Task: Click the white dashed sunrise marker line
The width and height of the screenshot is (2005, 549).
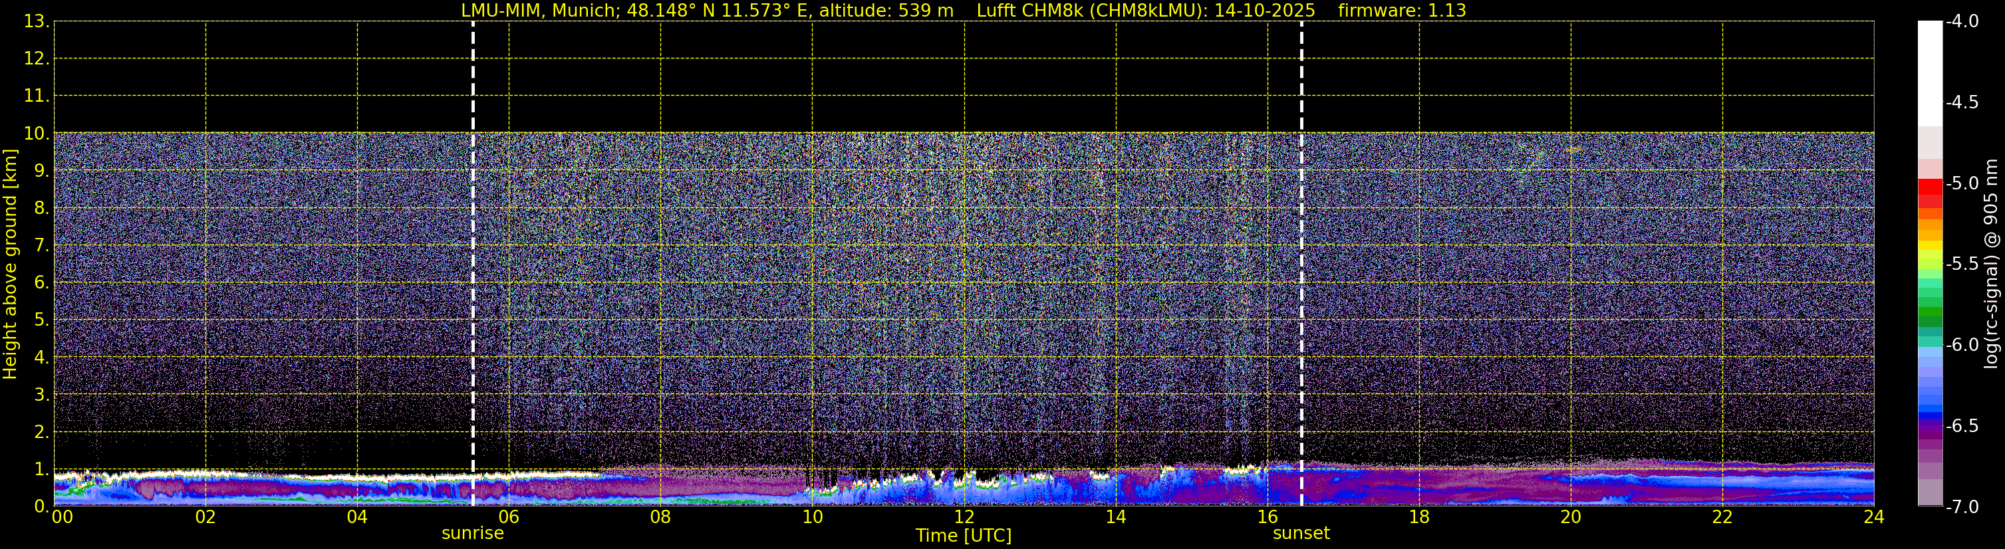Action: [473, 264]
